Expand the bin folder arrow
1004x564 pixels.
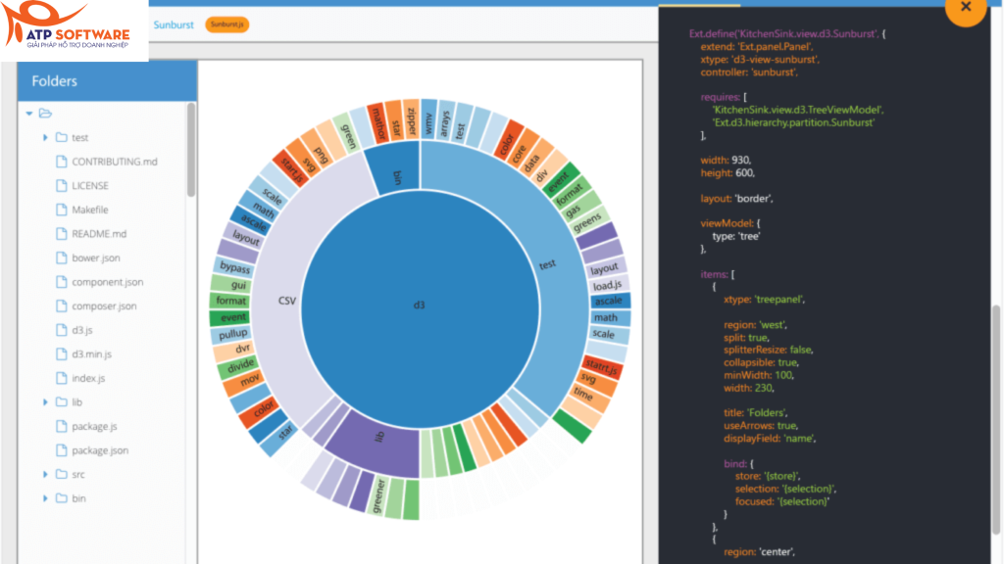(x=45, y=498)
